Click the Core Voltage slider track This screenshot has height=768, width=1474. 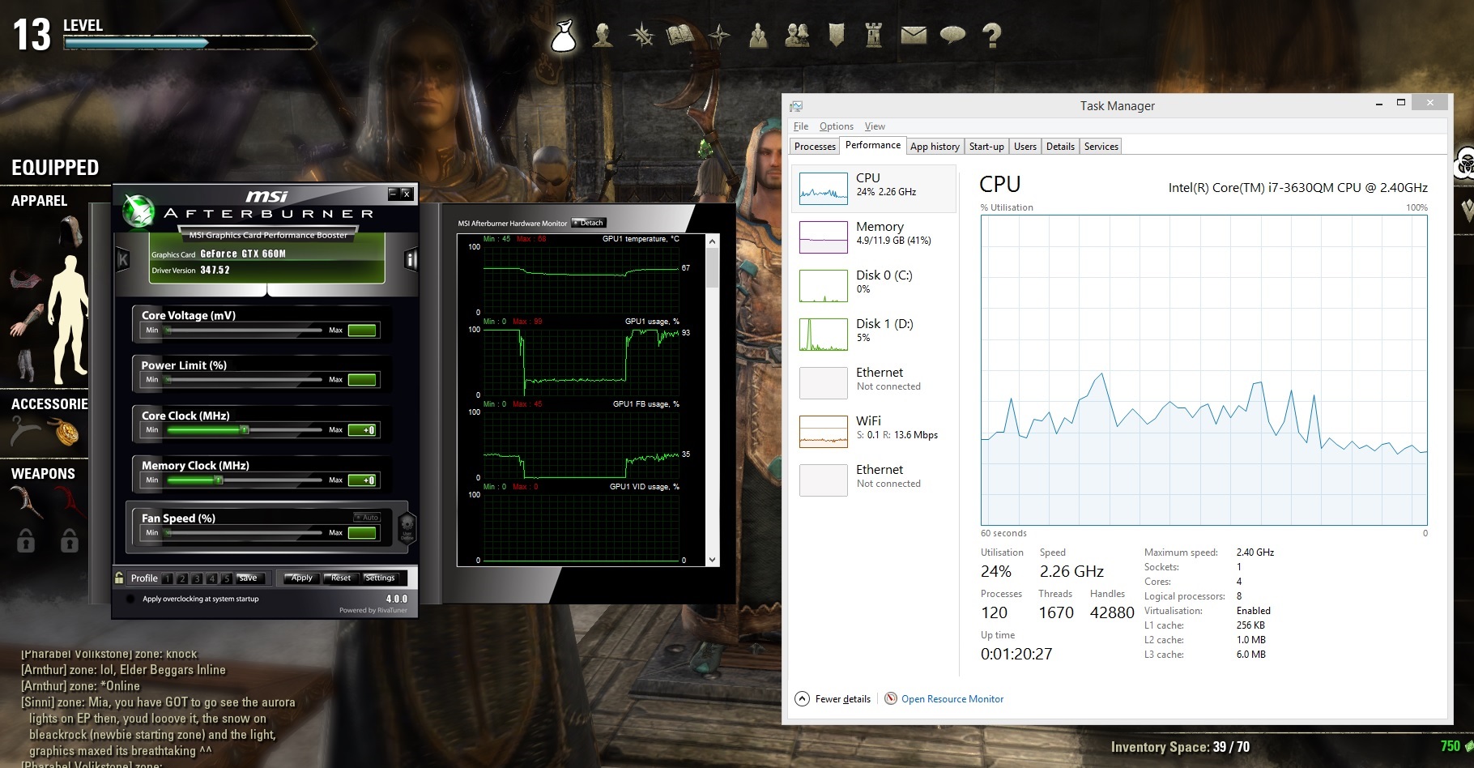[244, 330]
